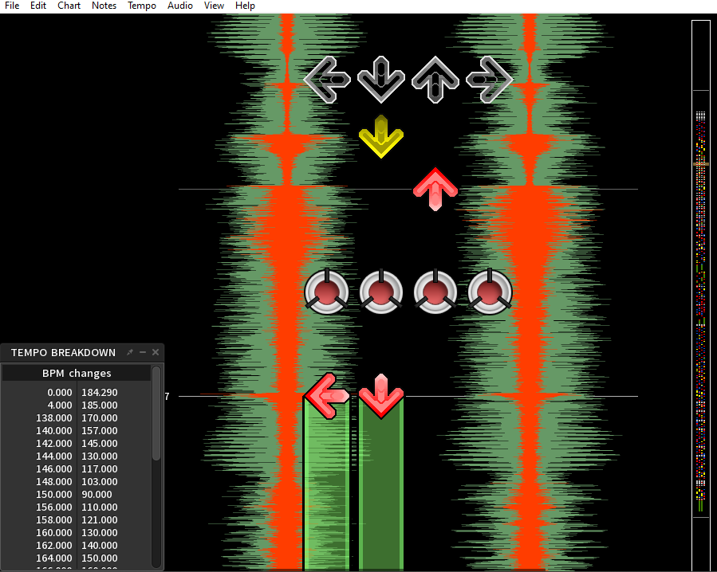Select the red up arrow note

pyautogui.click(x=435, y=189)
